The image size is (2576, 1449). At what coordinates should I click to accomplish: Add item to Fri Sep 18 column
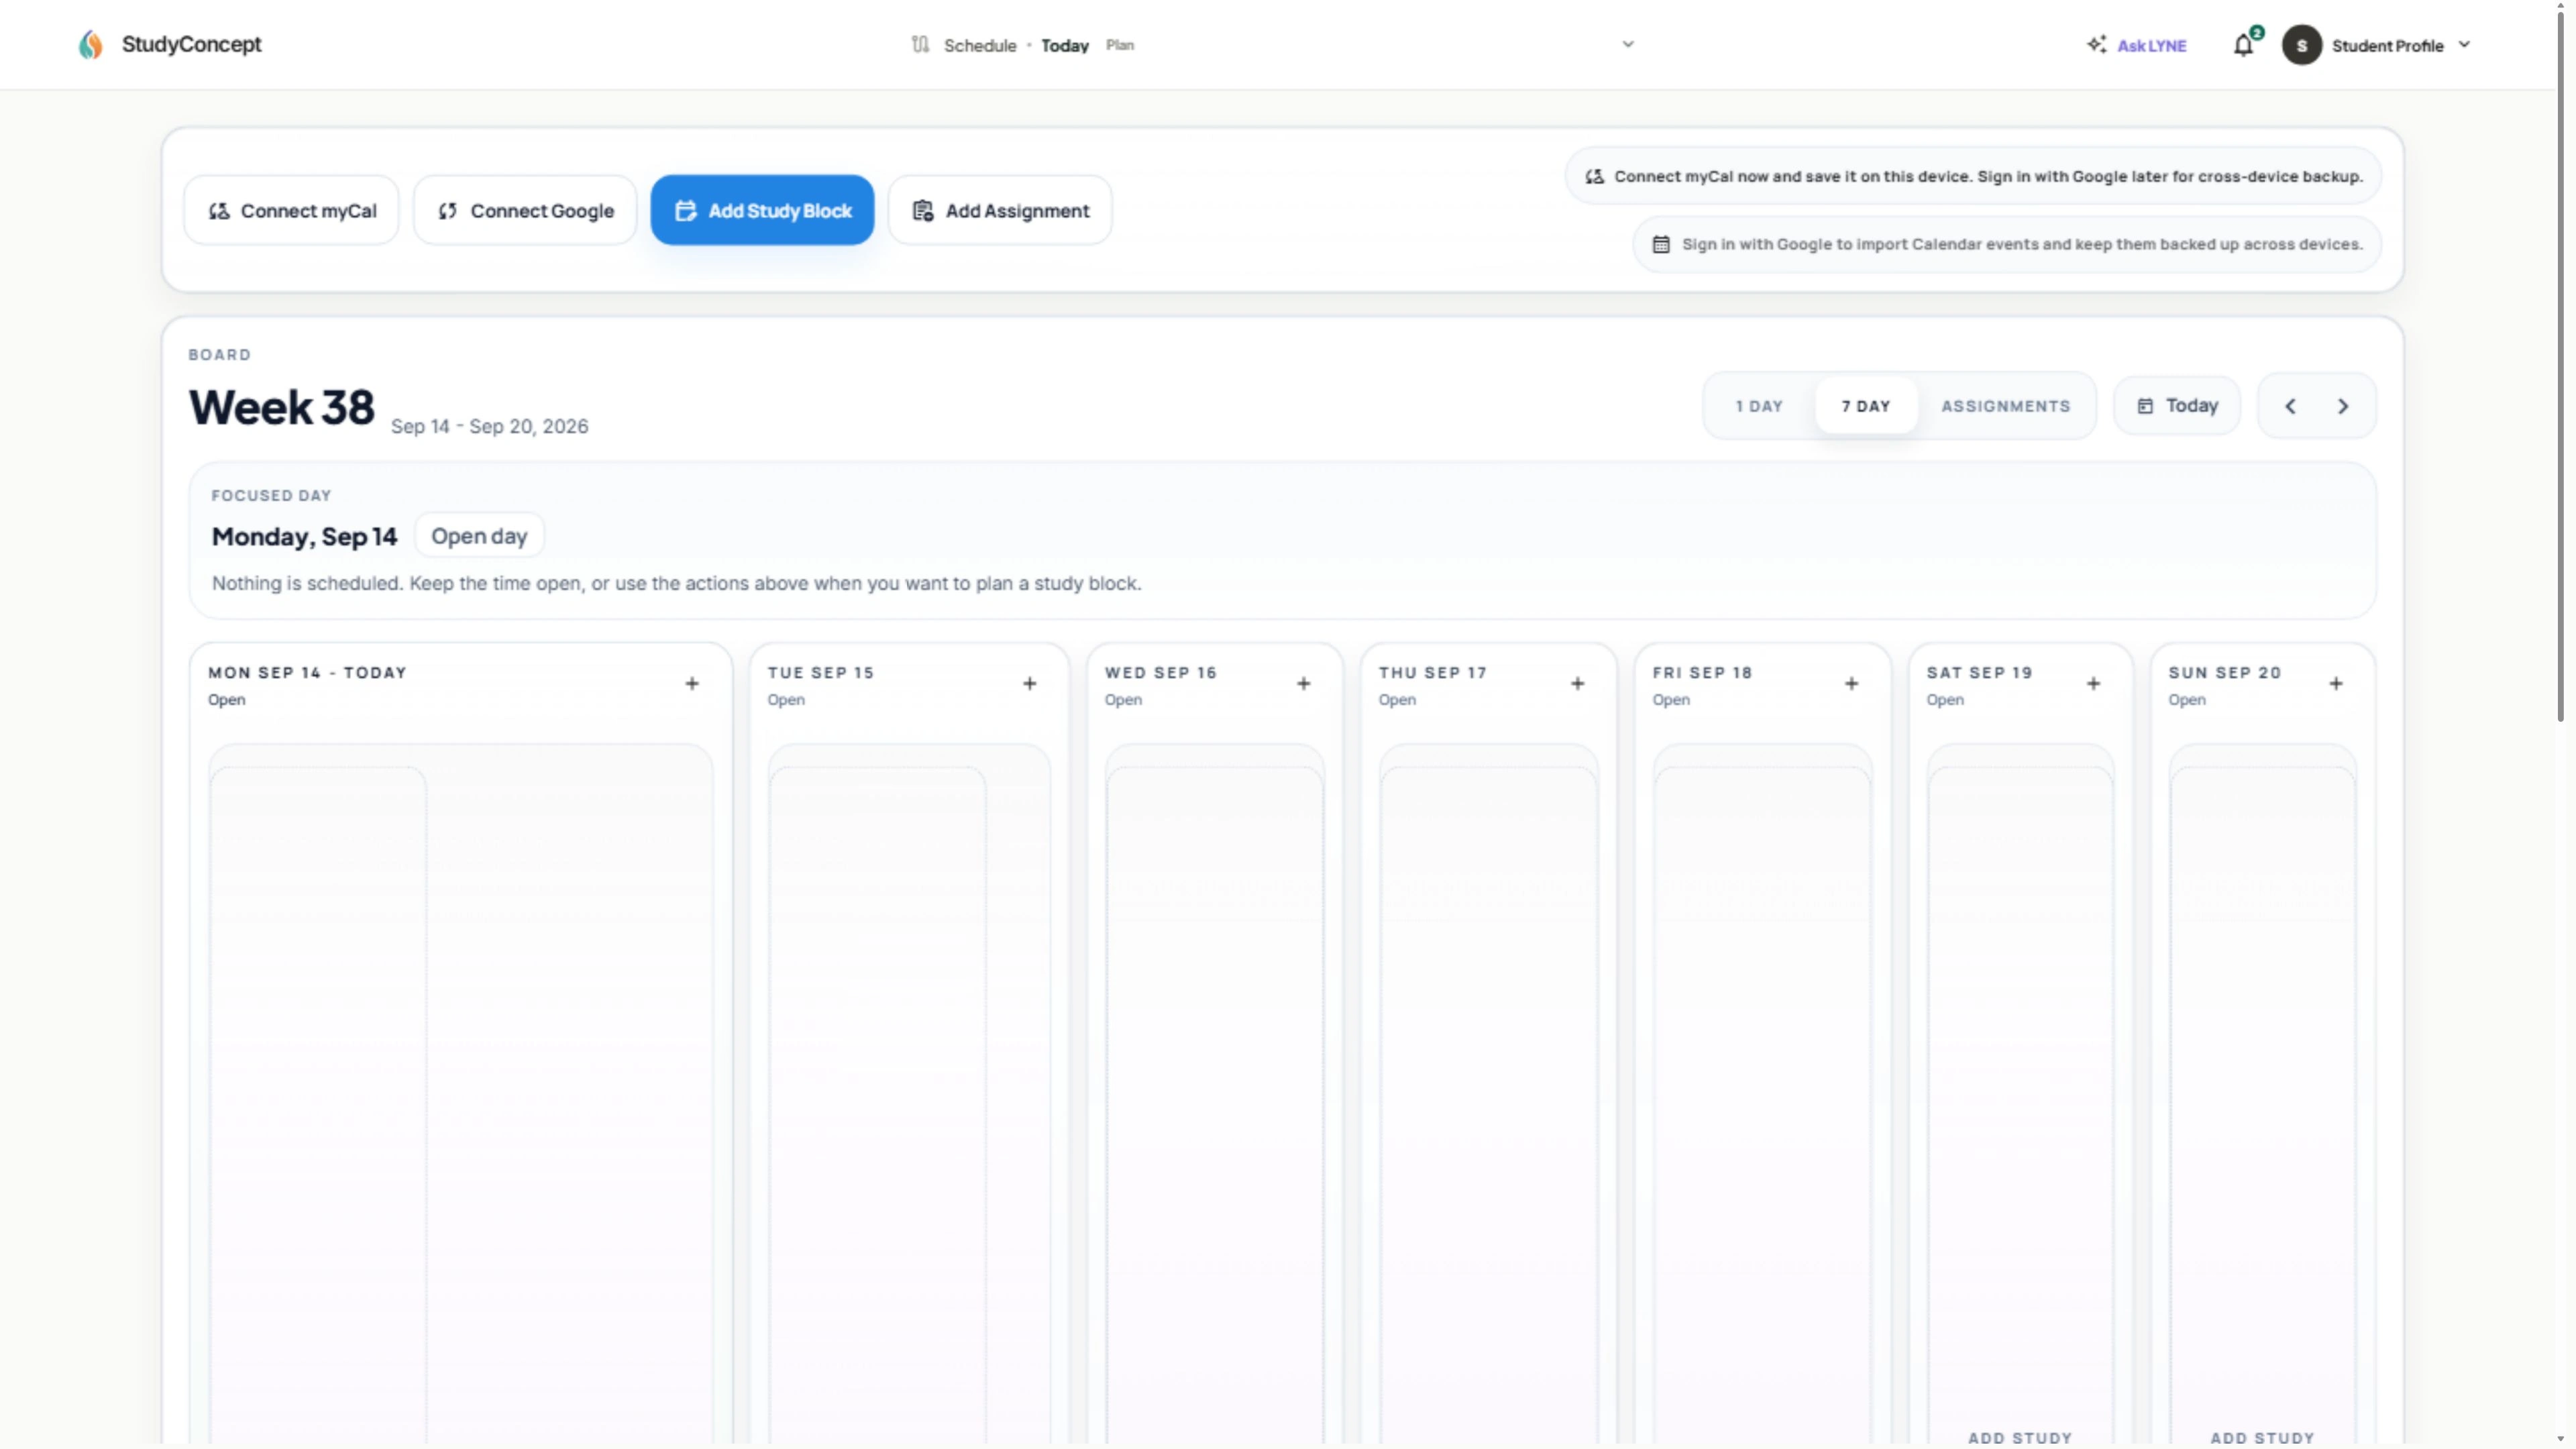click(1852, 684)
